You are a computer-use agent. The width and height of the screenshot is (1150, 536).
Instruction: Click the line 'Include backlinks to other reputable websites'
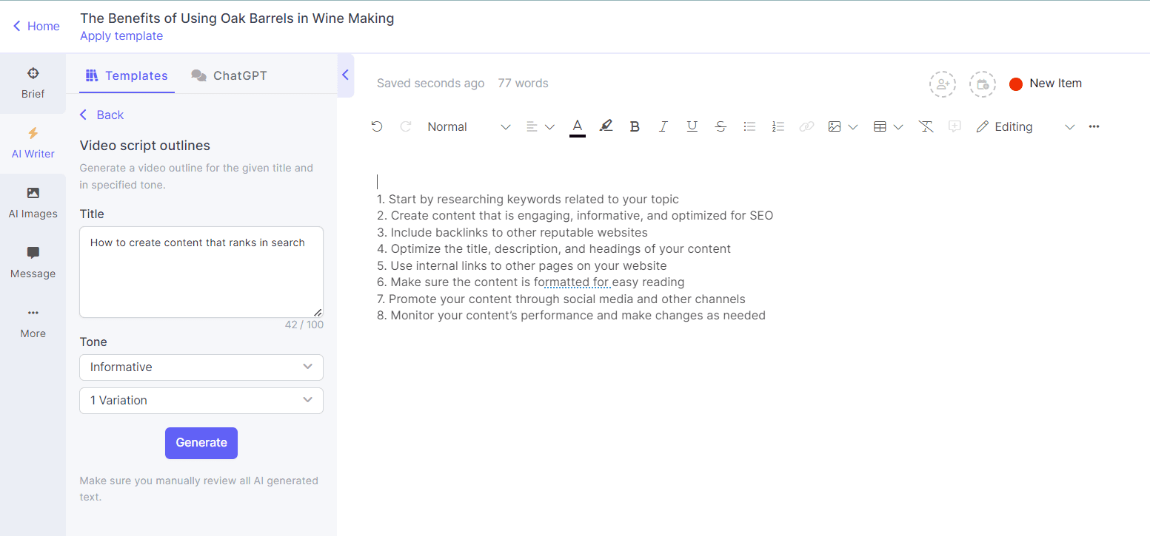coord(512,232)
